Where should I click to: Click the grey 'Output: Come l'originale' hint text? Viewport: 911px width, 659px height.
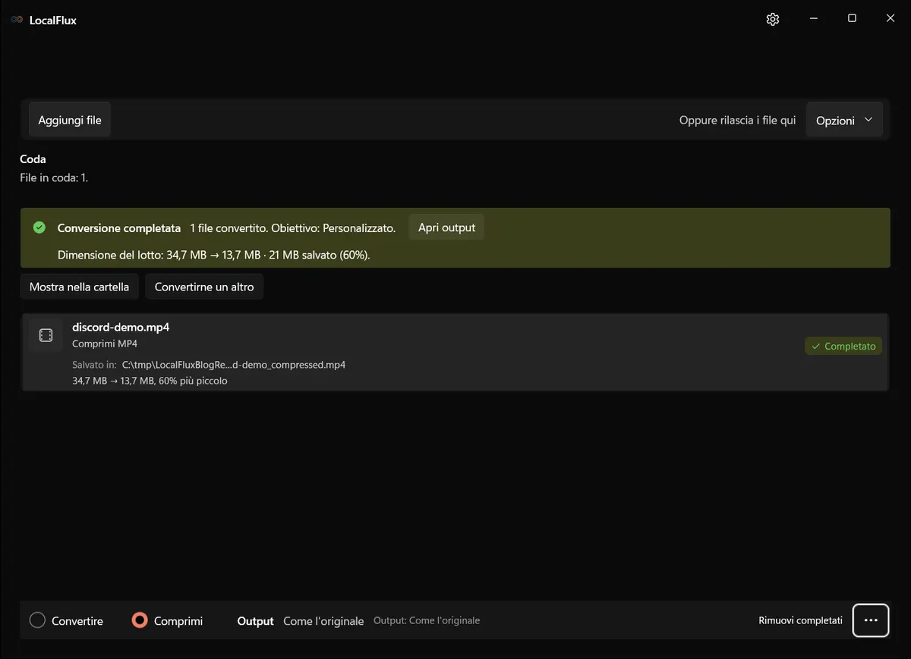click(x=427, y=620)
